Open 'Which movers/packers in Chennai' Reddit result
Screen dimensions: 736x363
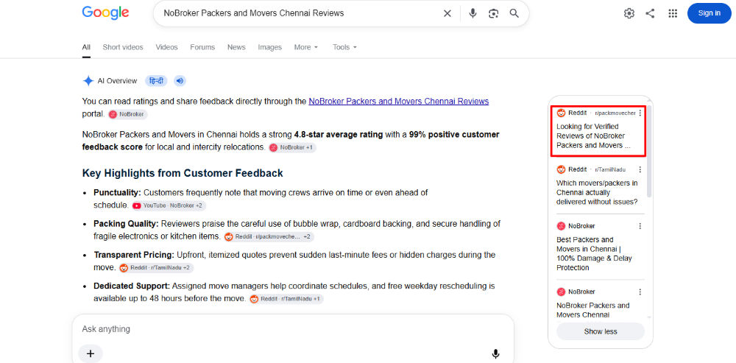click(x=597, y=192)
